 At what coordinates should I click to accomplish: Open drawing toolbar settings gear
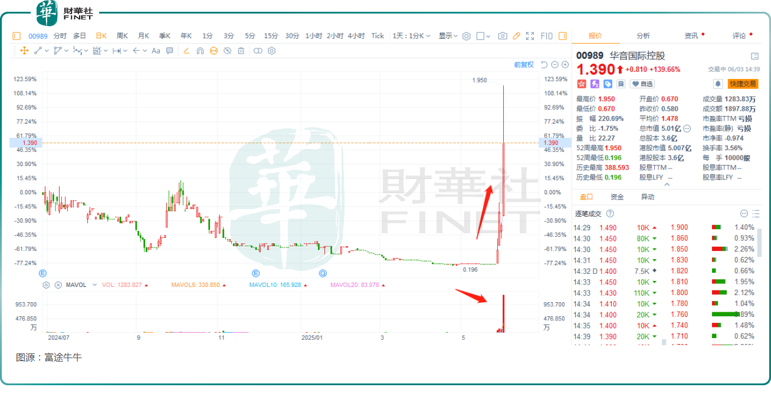click(271, 51)
